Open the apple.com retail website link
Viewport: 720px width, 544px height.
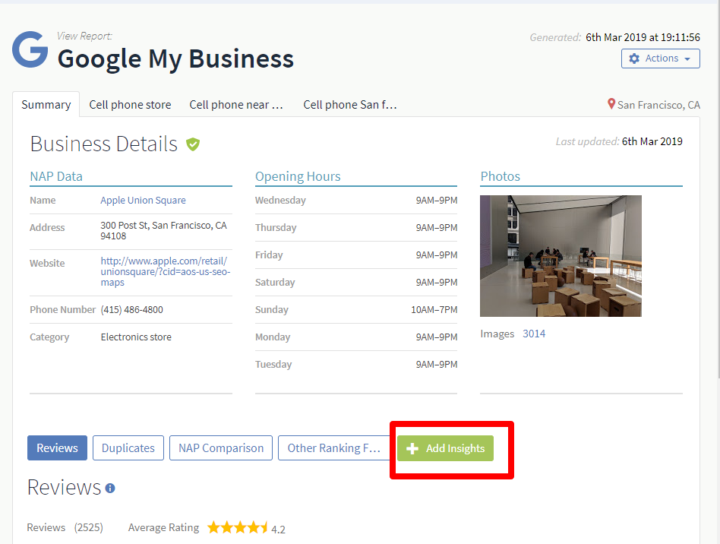[x=166, y=271]
